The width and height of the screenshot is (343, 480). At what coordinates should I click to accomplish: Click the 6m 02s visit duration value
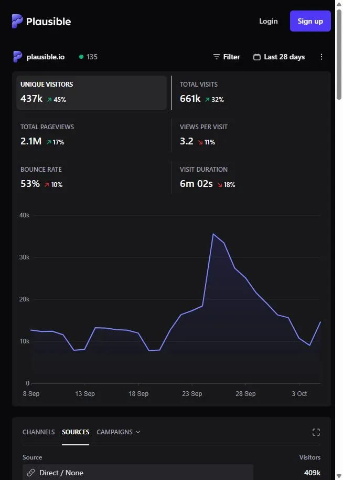(196, 184)
